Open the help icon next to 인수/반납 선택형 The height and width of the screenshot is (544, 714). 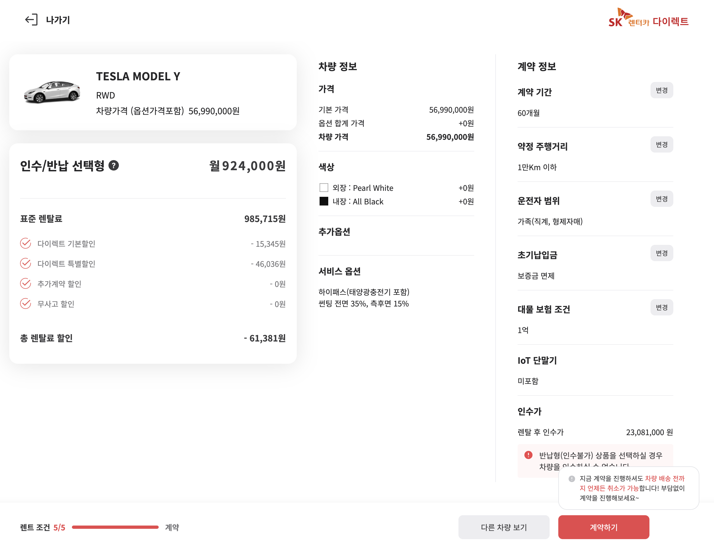114,166
